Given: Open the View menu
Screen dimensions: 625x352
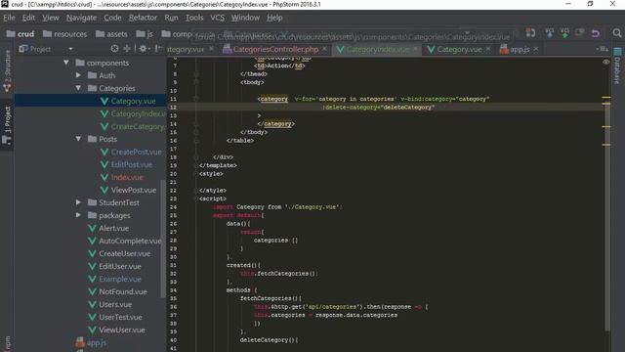Looking at the screenshot, I should pos(51,18).
